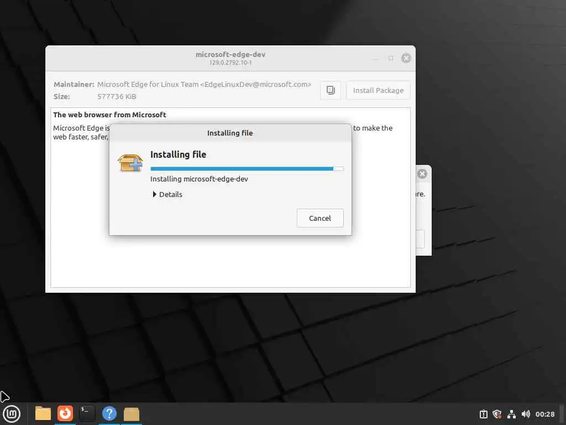This screenshot has height=425, width=566.
Task: Click the '577736 KiB' size value
Action: click(x=117, y=96)
